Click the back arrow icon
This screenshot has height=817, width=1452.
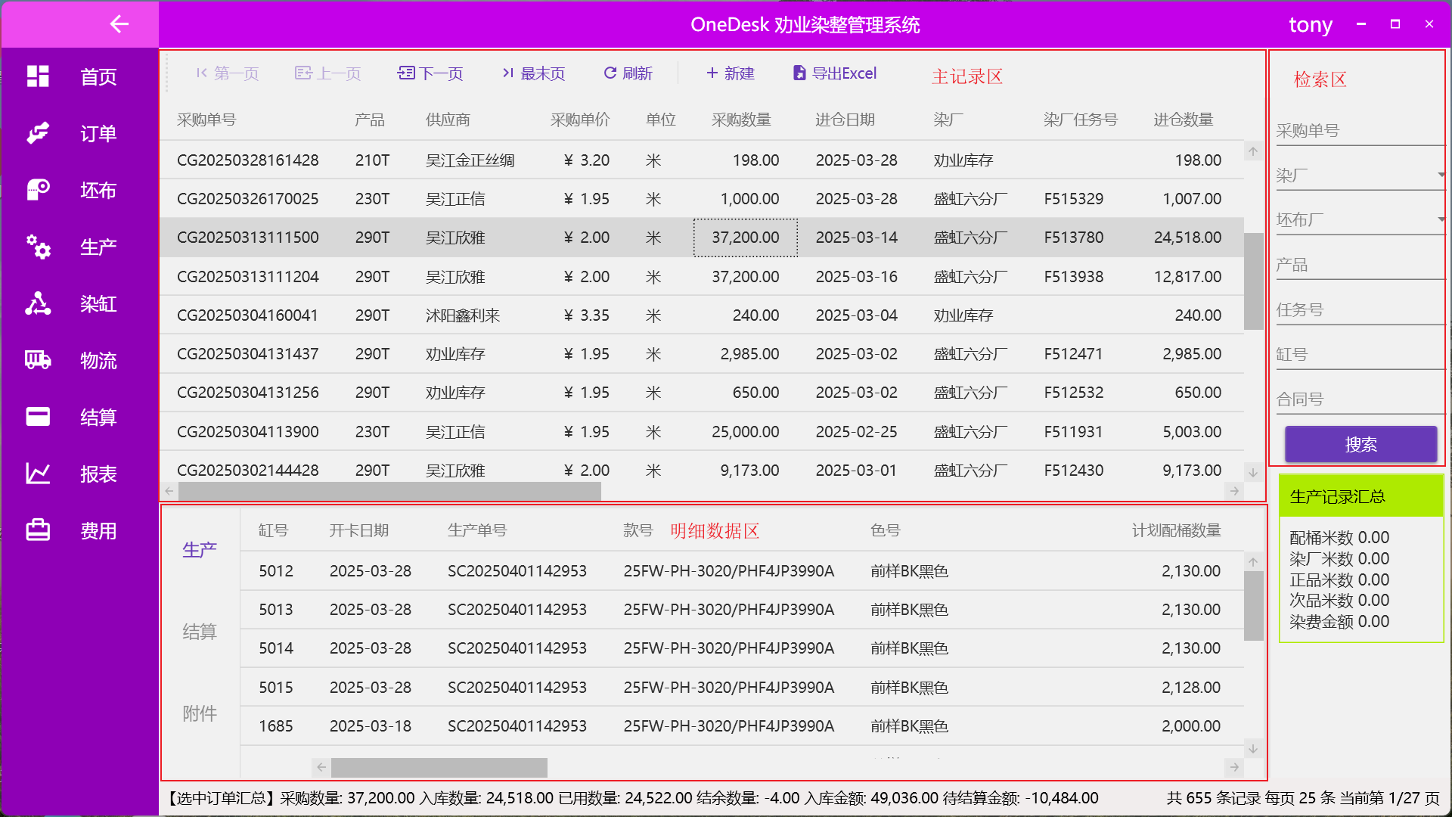point(119,24)
